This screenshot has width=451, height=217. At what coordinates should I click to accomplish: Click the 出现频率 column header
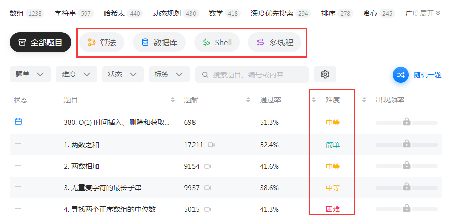[x=390, y=100]
